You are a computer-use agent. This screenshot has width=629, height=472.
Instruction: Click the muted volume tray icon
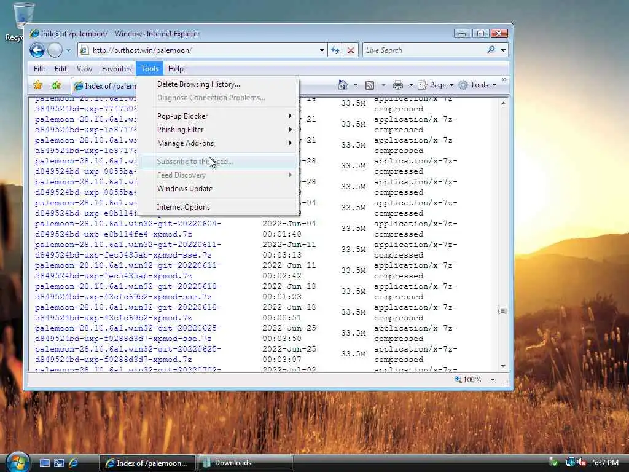[582, 462]
